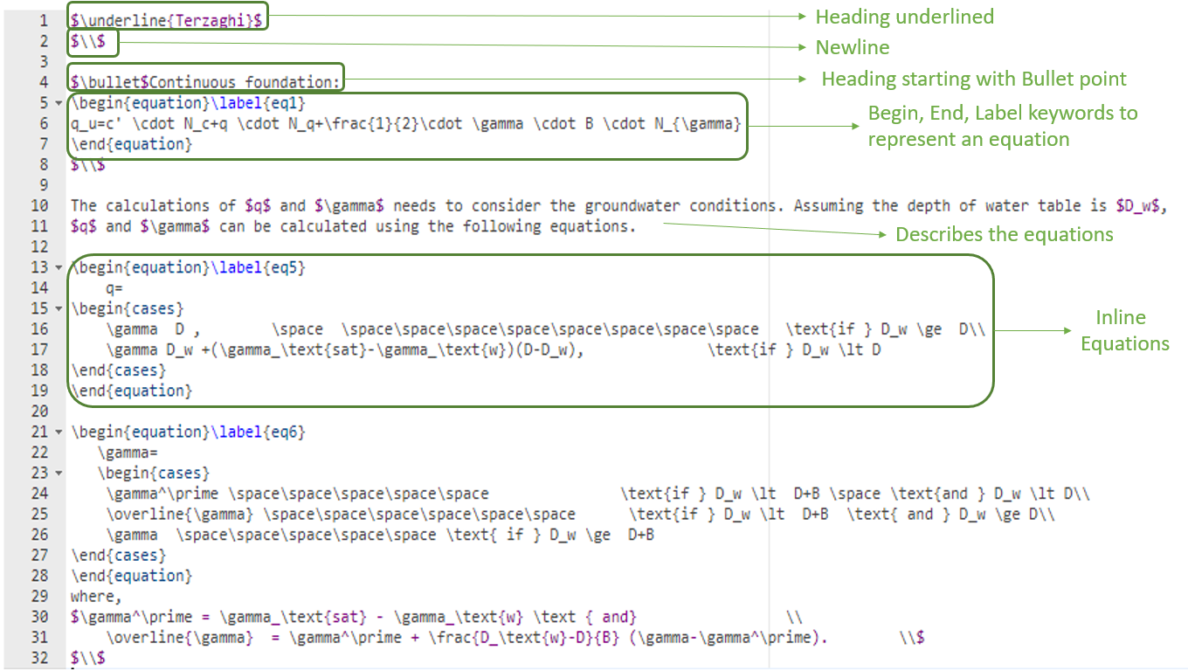Click line number 3 in the gutter

(x=44, y=62)
